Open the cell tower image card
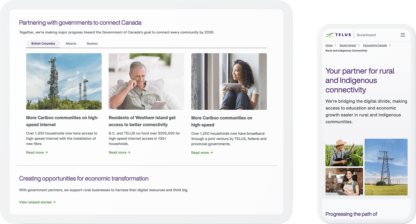The width and height of the screenshot is (416, 224). point(64,81)
